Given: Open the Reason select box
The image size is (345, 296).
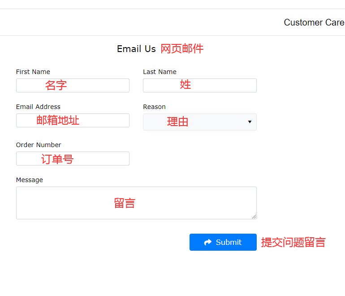Looking at the screenshot, I should click(199, 122).
